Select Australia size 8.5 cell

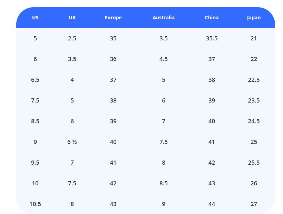coord(164,183)
